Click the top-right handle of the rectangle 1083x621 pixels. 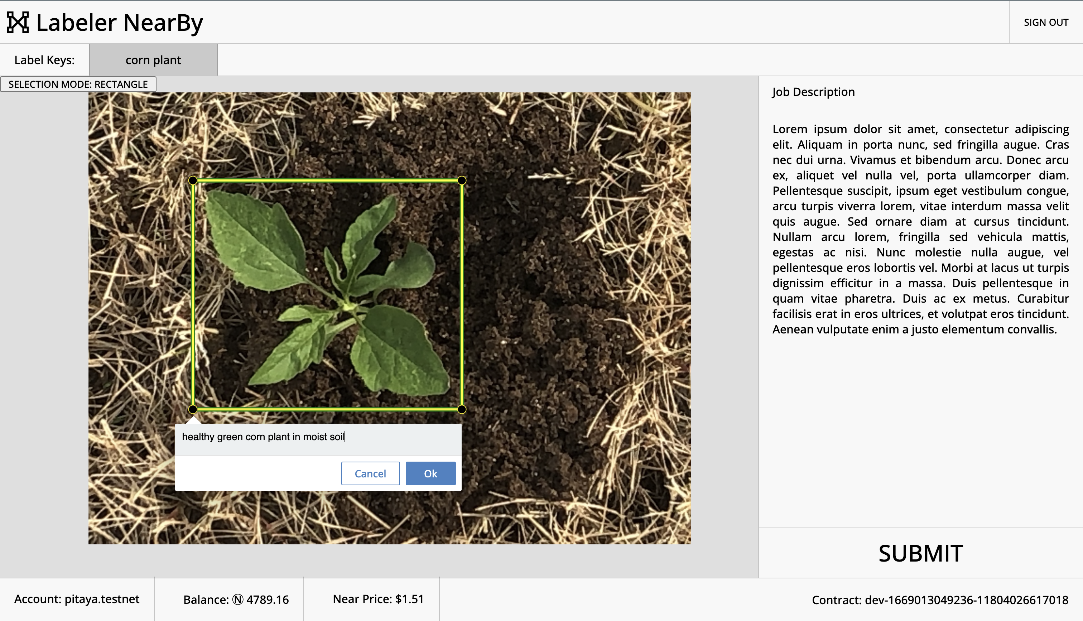(462, 180)
